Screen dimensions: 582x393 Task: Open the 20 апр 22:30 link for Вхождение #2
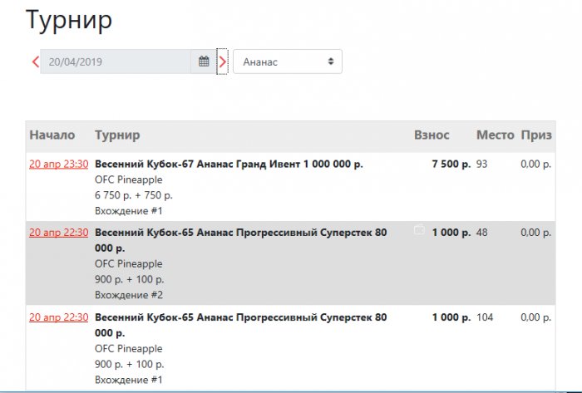click(58, 233)
